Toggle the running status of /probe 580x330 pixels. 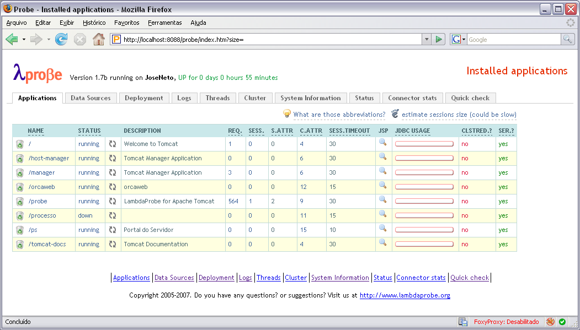[x=89, y=201]
